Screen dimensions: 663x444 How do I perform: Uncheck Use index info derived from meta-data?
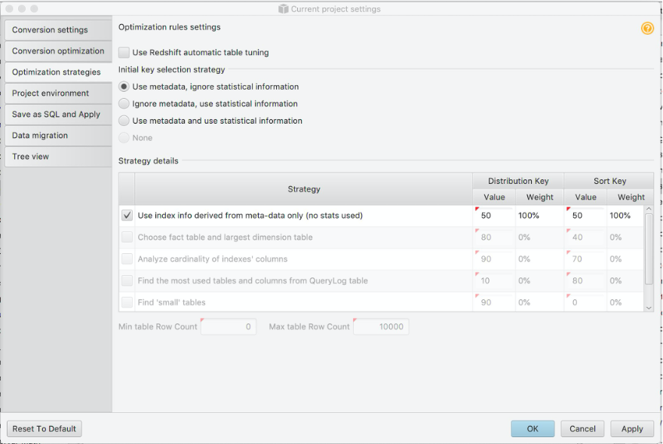(x=127, y=216)
